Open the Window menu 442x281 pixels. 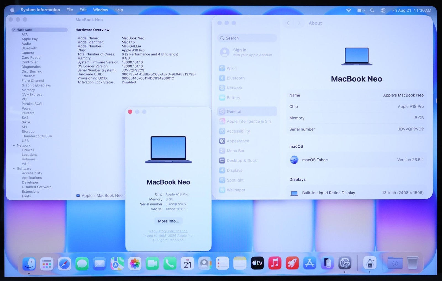pyautogui.click(x=101, y=10)
